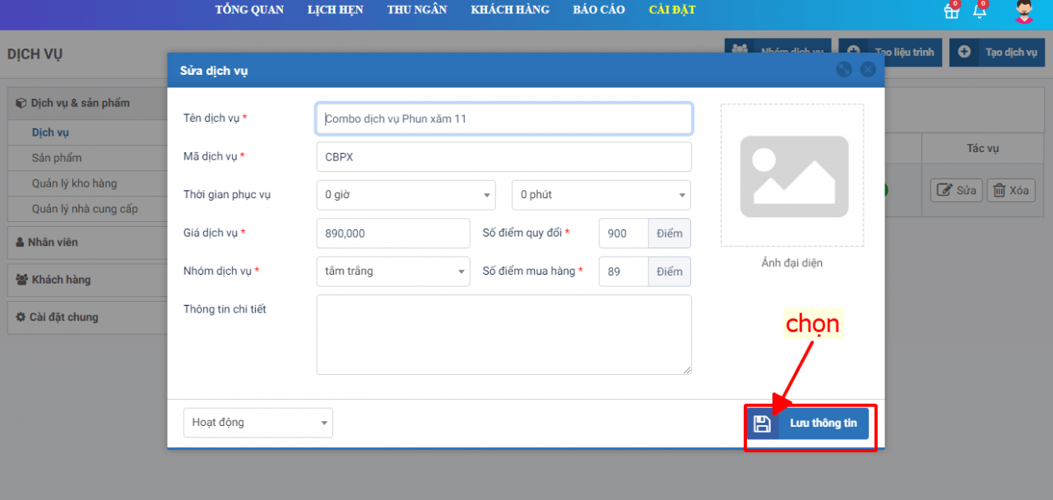Focus the Giá dịch vụ price field

(392, 234)
